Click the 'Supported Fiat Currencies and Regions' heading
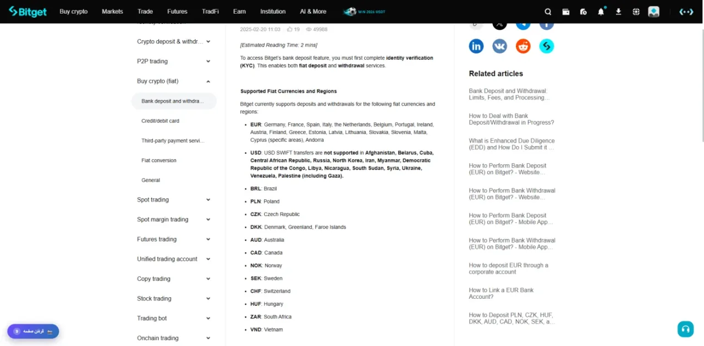The image size is (704, 346). 289,91
